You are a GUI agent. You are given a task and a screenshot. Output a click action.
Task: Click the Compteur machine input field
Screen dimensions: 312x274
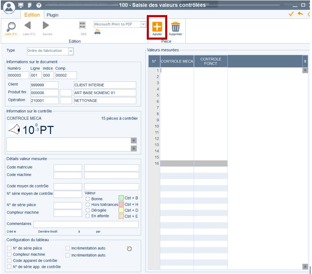(x=68, y=213)
